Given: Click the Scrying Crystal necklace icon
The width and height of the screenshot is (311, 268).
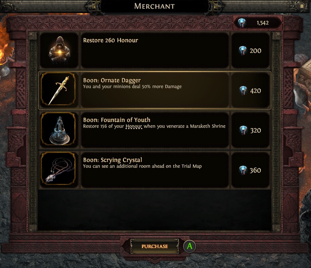Looking at the screenshot, I should 58,170.
